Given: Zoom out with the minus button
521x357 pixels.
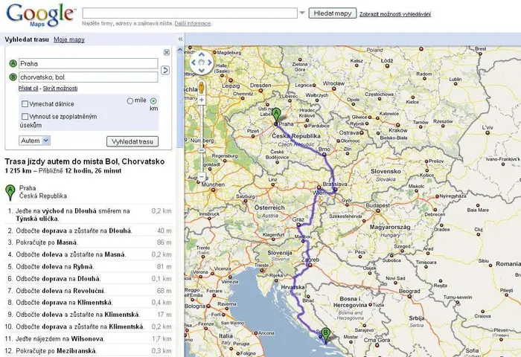Looking at the screenshot, I should coord(202,177).
